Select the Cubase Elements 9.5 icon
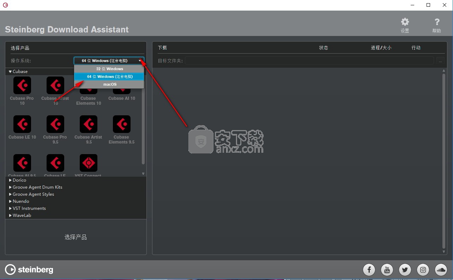 click(x=122, y=124)
